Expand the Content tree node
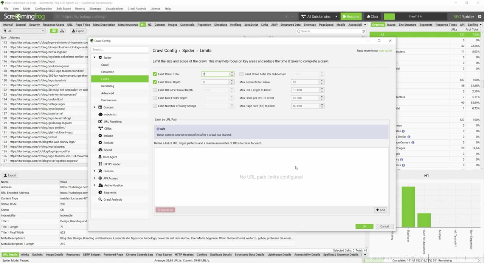The height and width of the screenshot is (263, 484). [x=95, y=107]
